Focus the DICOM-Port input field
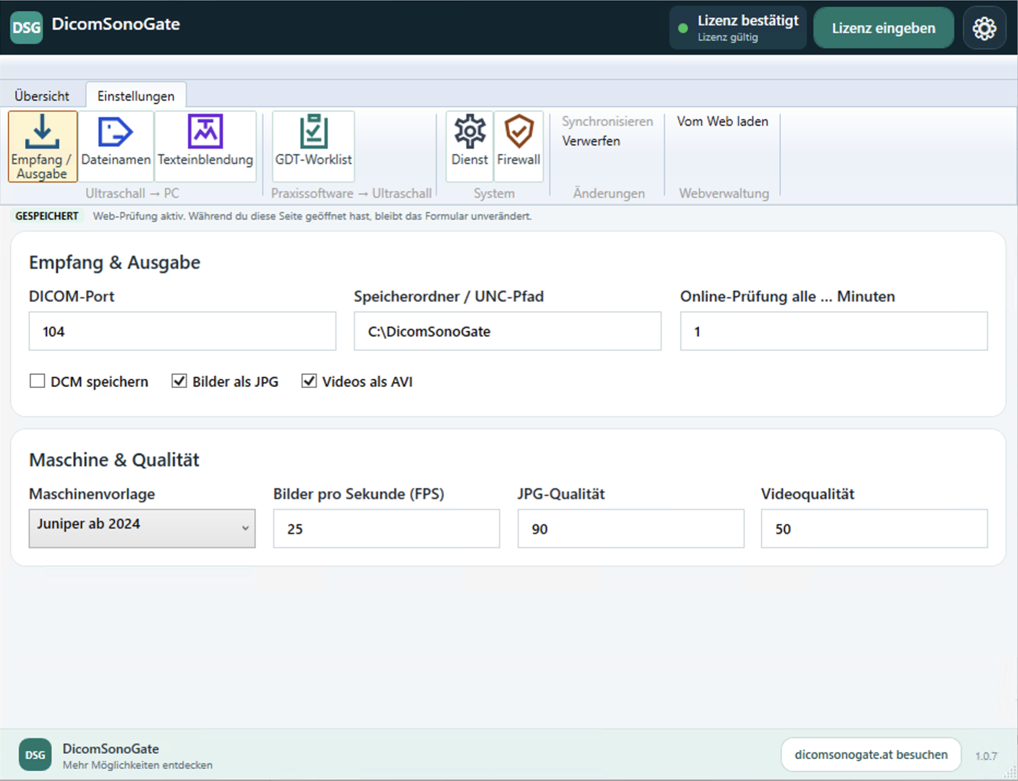This screenshot has width=1018, height=781. [x=182, y=331]
